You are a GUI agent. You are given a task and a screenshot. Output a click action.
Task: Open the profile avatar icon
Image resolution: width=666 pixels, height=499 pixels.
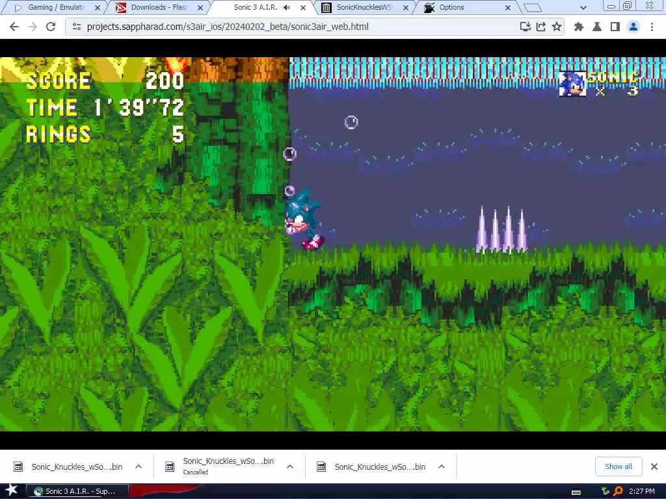point(633,27)
